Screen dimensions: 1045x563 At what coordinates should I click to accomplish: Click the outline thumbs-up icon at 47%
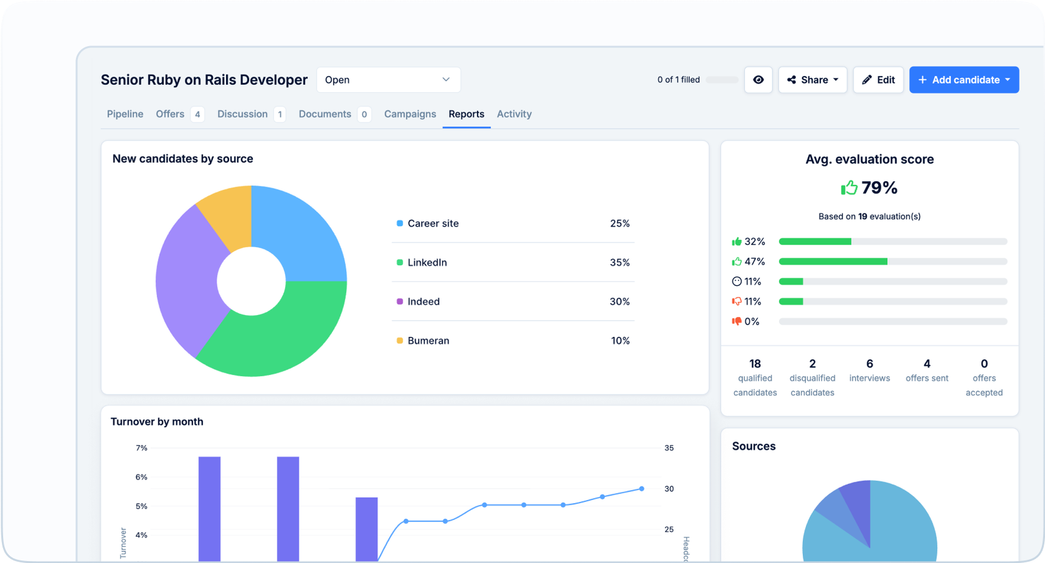[737, 262]
